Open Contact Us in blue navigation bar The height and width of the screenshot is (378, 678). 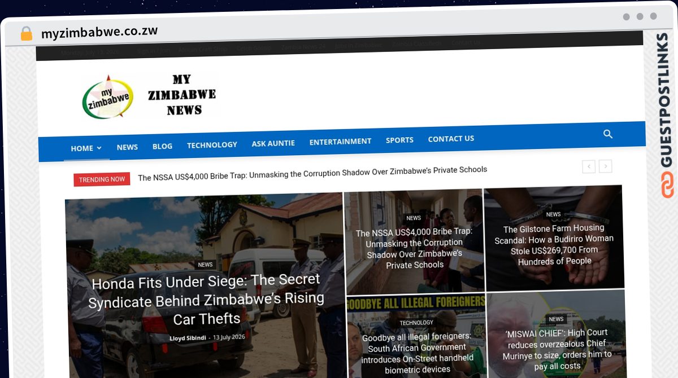click(451, 138)
